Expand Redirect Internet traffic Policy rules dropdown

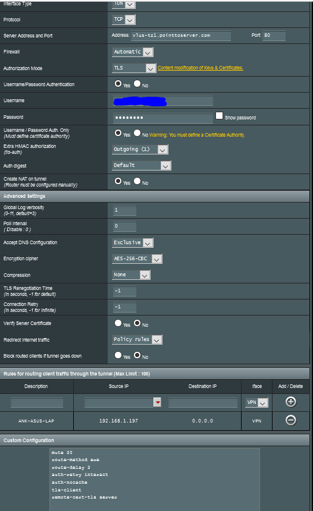tap(137, 340)
